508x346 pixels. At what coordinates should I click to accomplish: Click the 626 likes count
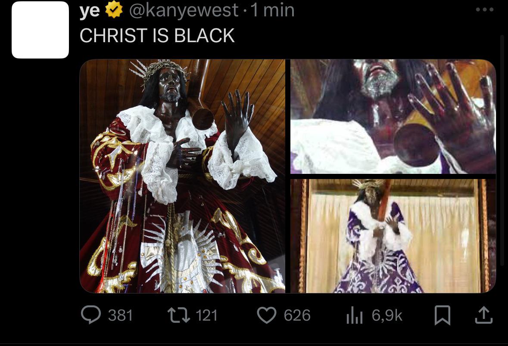point(297,315)
